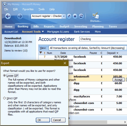Switch to the Investing tab

coord(81,27)
